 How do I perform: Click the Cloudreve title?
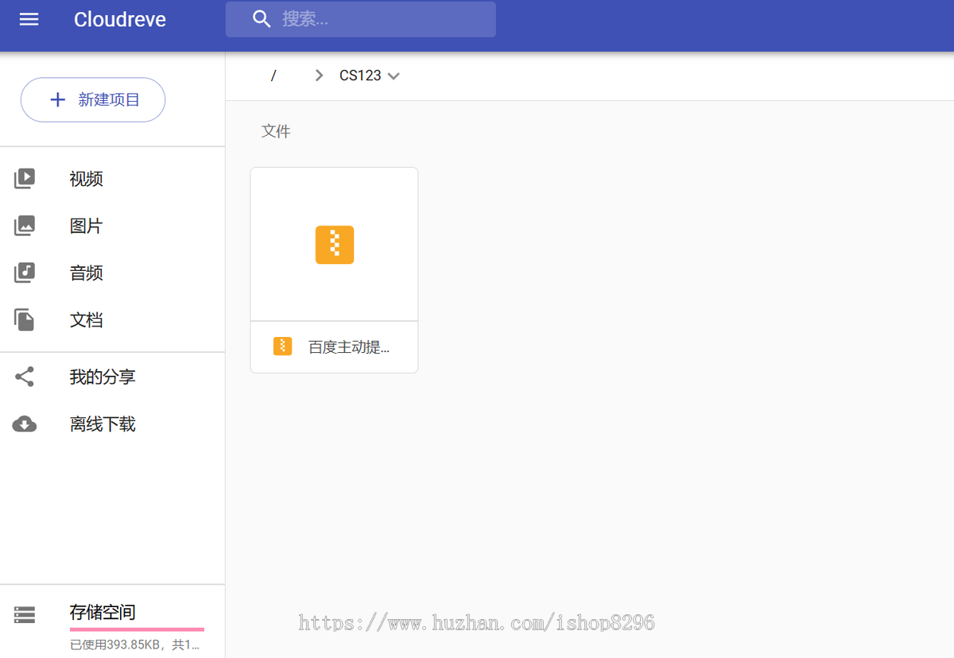[120, 20]
